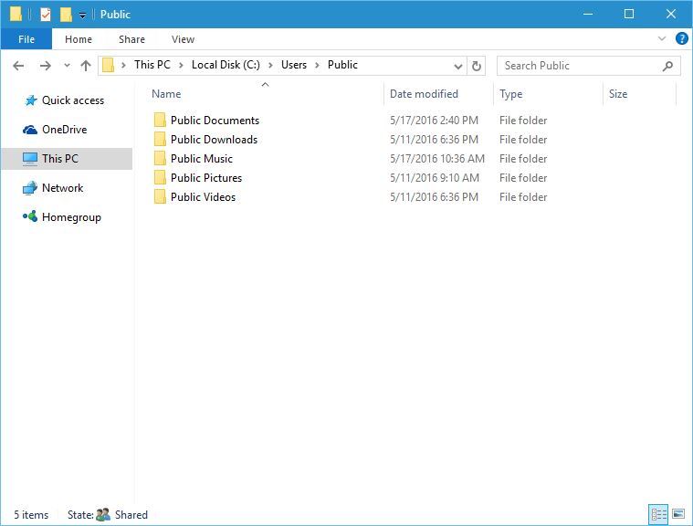
Task: Expand the ribbon using the chevron
Action: pyautogui.click(x=662, y=39)
